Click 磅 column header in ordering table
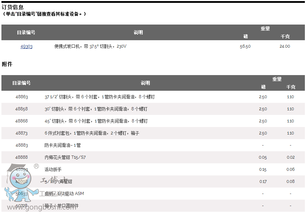The image size is (307, 216). click(246, 36)
